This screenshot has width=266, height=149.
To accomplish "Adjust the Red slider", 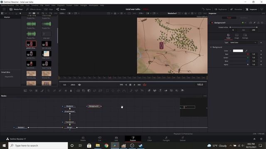I will [x=239, y=54].
